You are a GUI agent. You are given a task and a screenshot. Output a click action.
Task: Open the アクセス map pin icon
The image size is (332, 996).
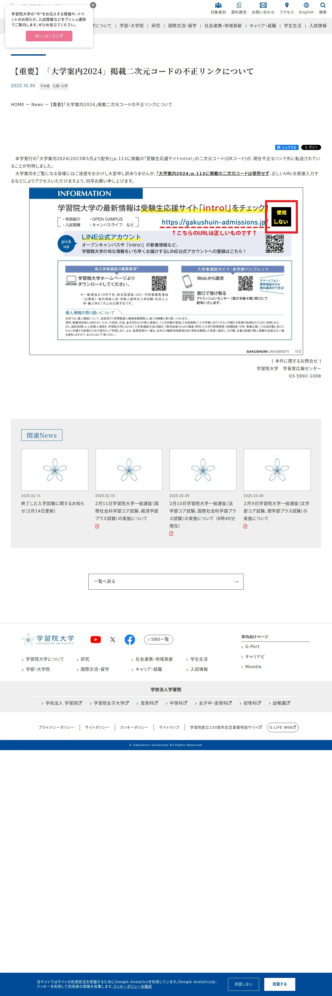pos(287,8)
